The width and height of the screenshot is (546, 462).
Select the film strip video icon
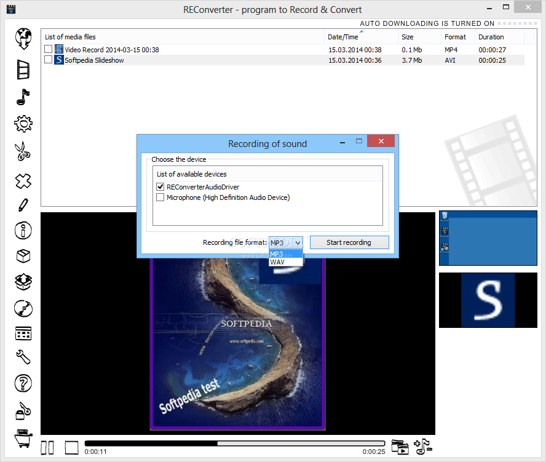point(23,70)
